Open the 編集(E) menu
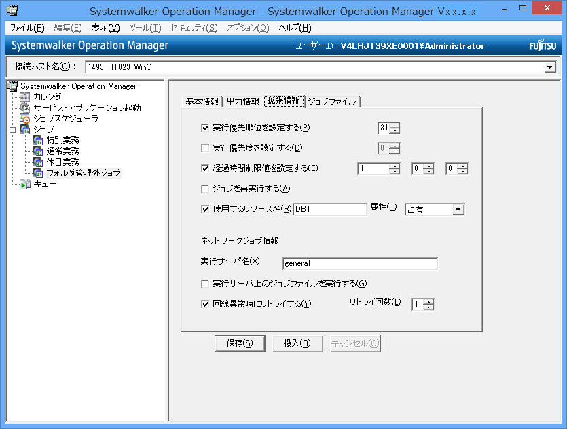This screenshot has height=429, width=567. click(x=68, y=28)
